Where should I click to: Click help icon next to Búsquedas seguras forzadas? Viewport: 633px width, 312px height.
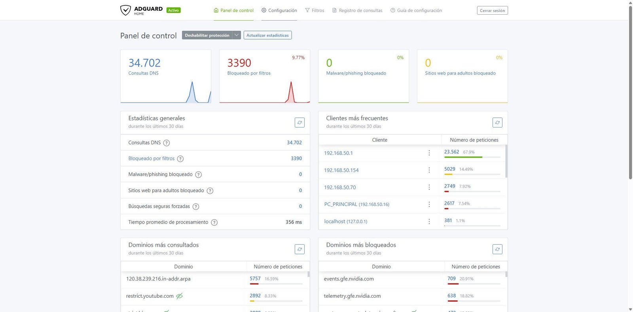coord(196,207)
